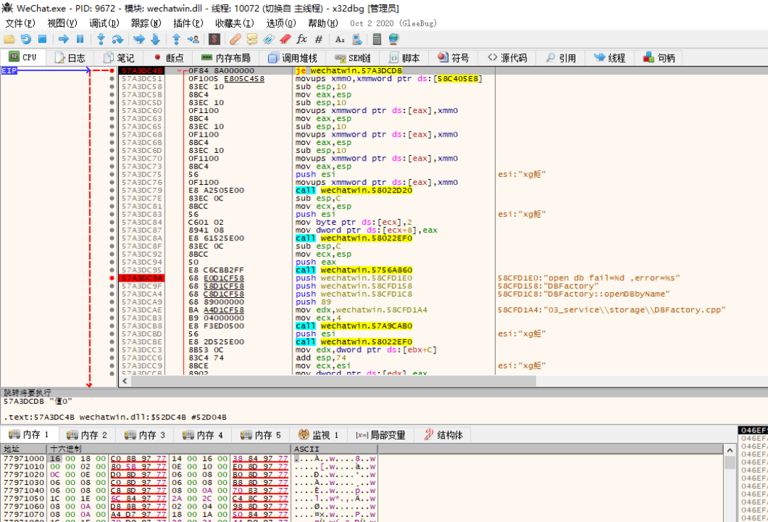Show the Comments list icon
Viewport: 768px width, 522px height.
pos(252,39)
